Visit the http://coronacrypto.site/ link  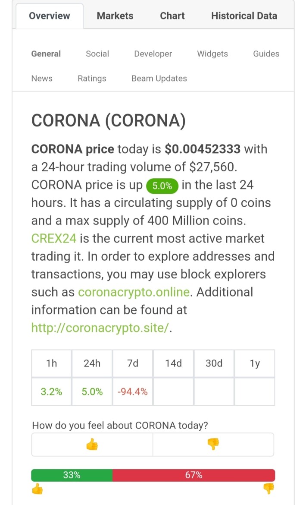pyautogui.click(x=100, y=328)
